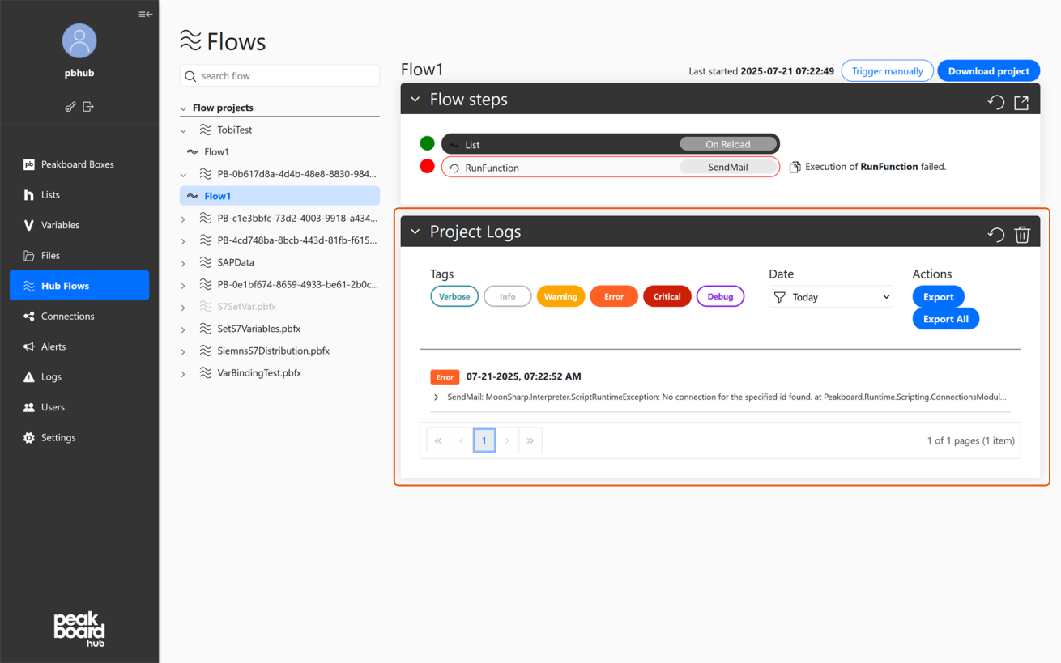Screen dimensions: 1061x663
Task: Reload the Flow steps panel
Action: pos(995,102)
